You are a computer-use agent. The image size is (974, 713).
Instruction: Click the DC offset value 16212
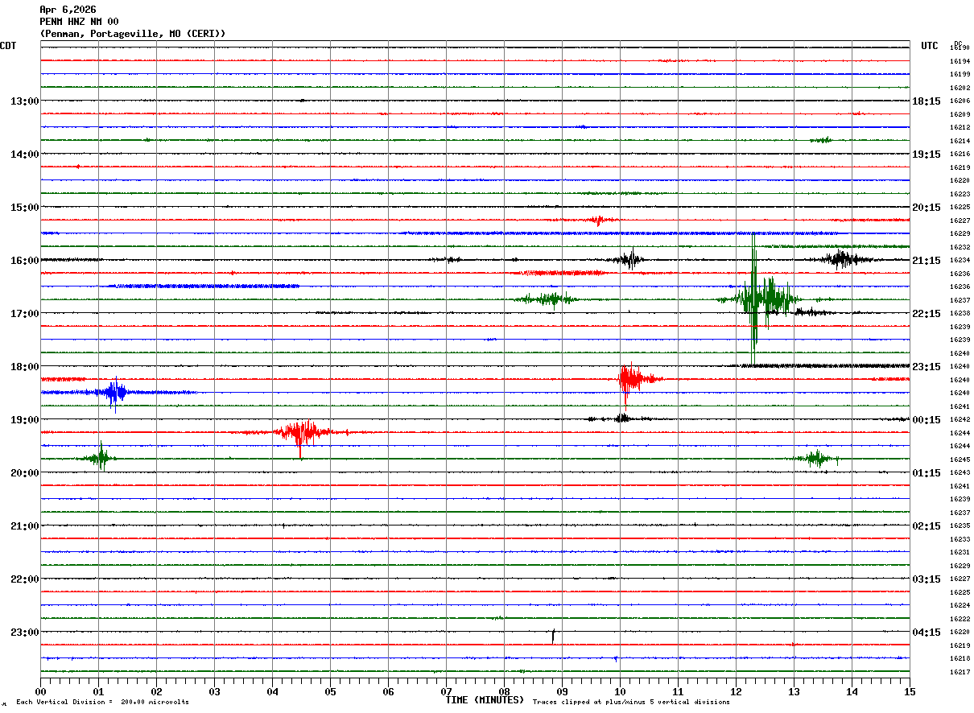[x=960, y=127]
